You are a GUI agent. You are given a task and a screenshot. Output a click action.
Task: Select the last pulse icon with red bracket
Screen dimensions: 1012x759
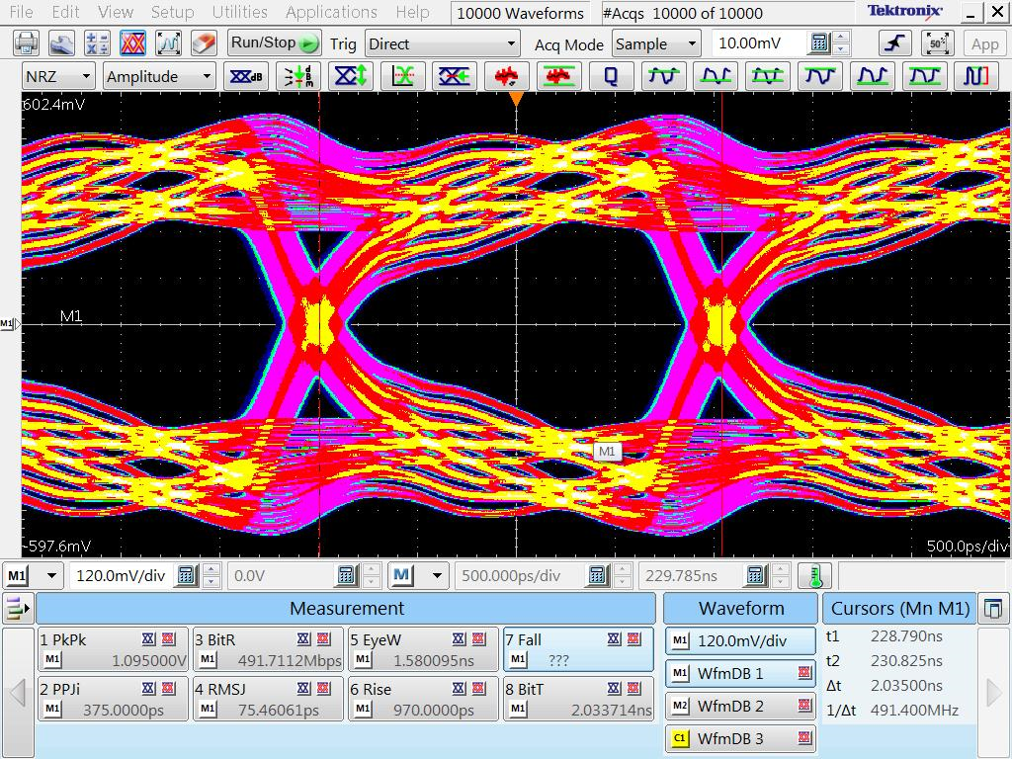[x=975, y=76]
